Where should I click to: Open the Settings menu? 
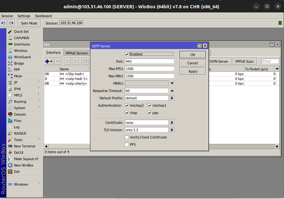24,16
